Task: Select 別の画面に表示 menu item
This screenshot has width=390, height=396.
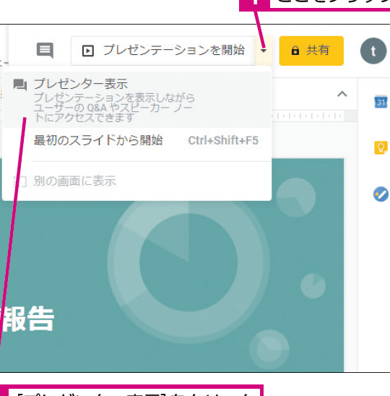Action: pos(136,181)
